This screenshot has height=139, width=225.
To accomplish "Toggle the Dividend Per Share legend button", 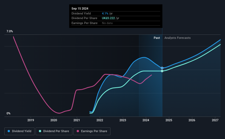I will click(54, 131).
